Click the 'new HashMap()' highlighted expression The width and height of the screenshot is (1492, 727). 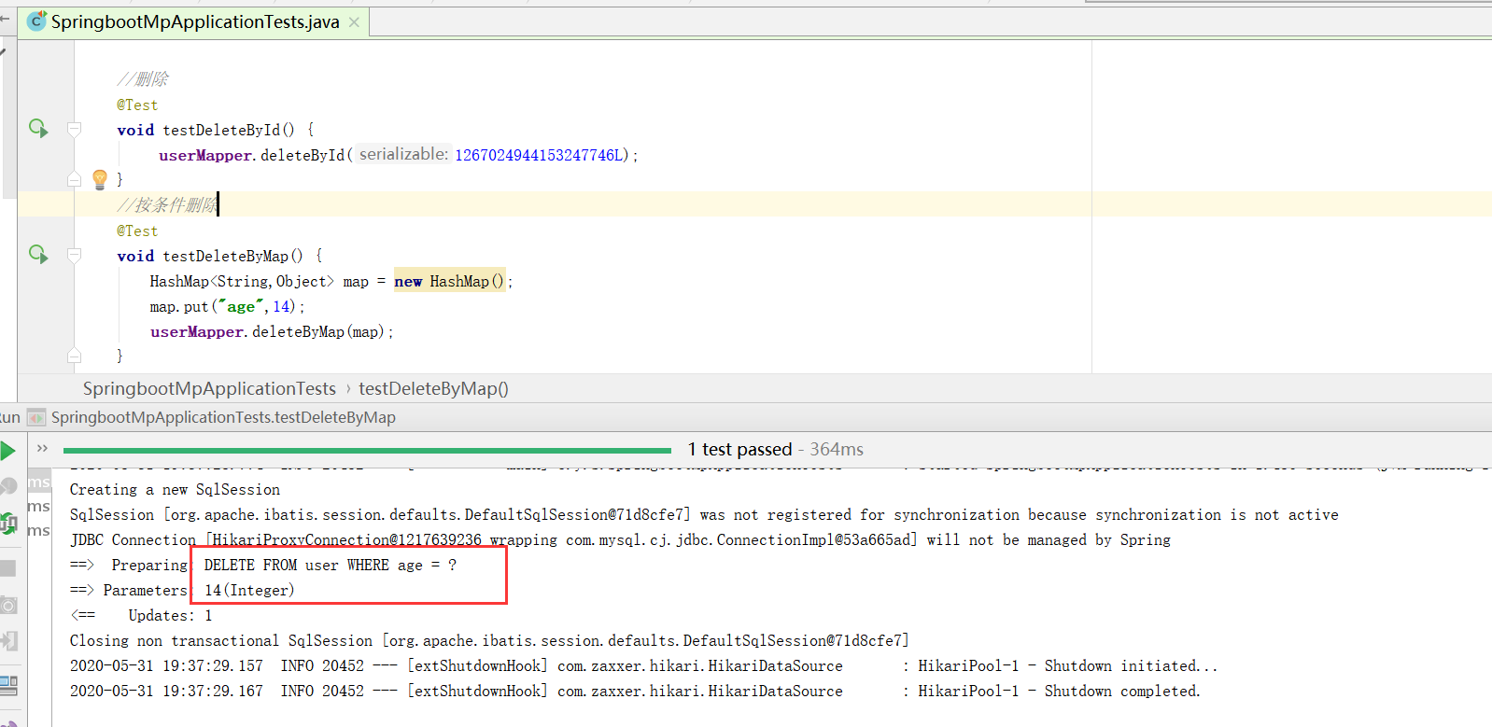[449, 281]
